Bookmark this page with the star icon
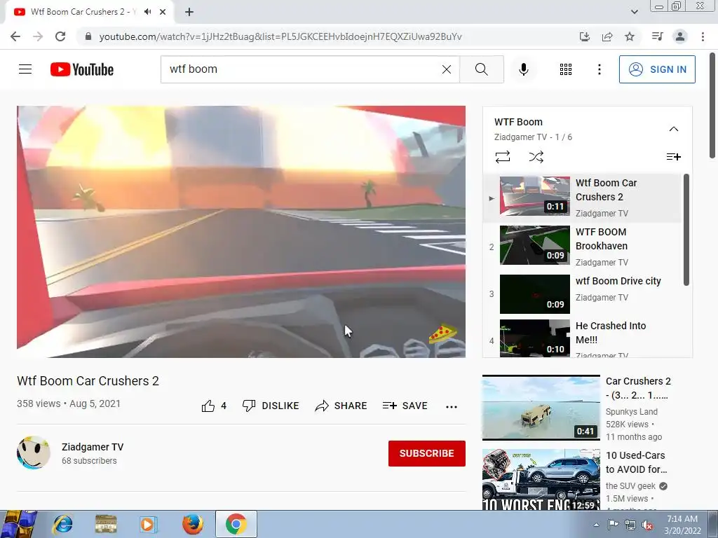Viewport: 718px width, 538px height. tap(630, 36)
